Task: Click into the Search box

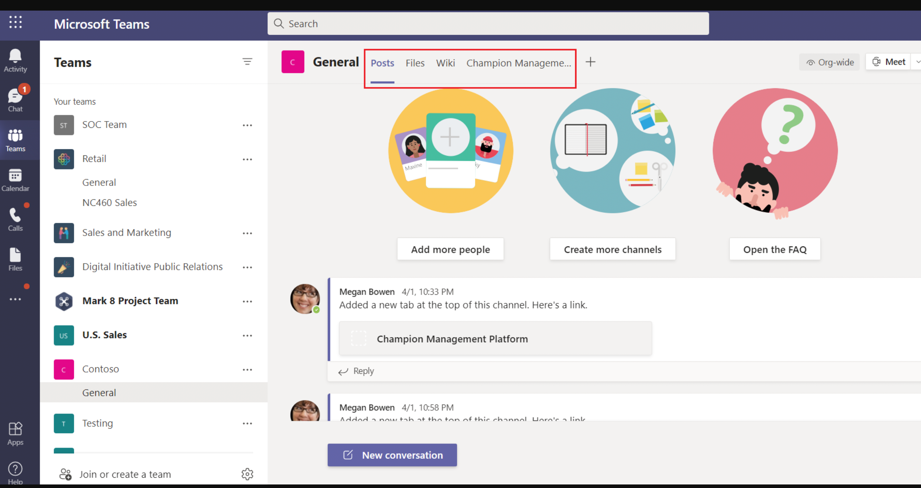Action: click(488, 23)
